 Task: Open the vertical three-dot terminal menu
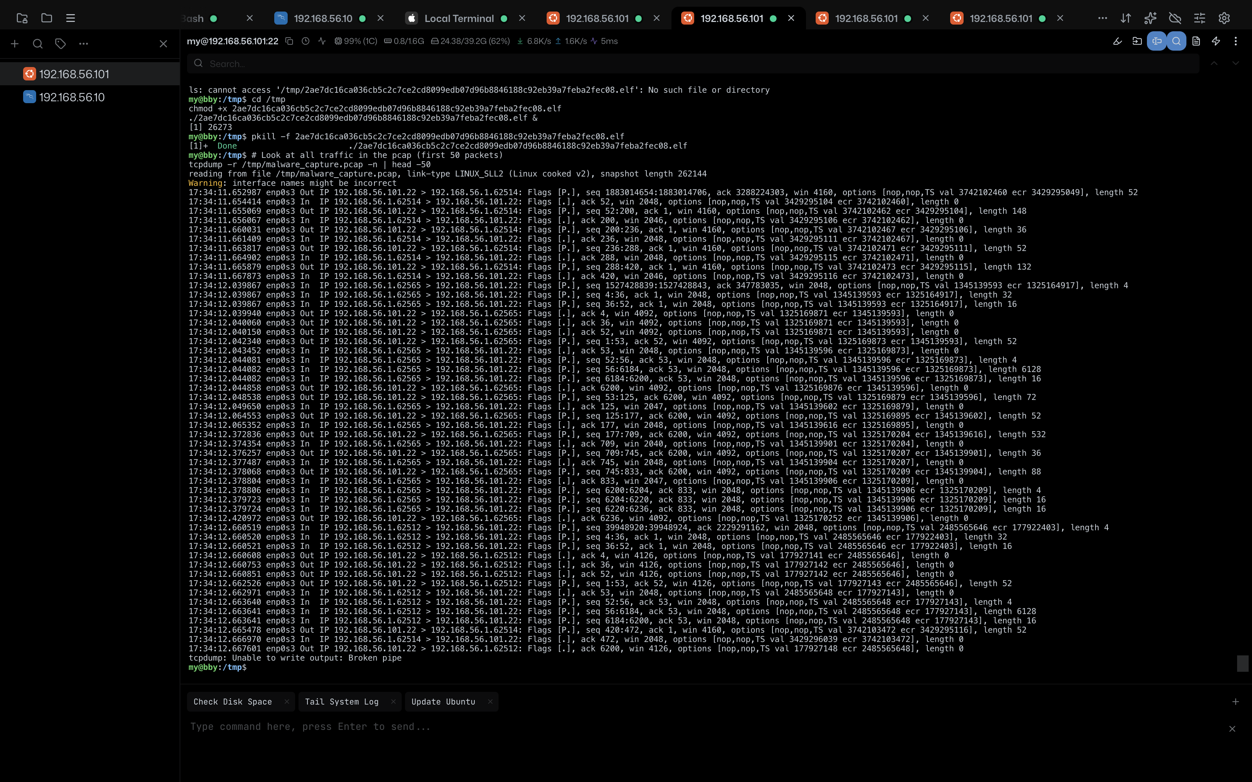pyautogui.click(x=1236, y=41)
